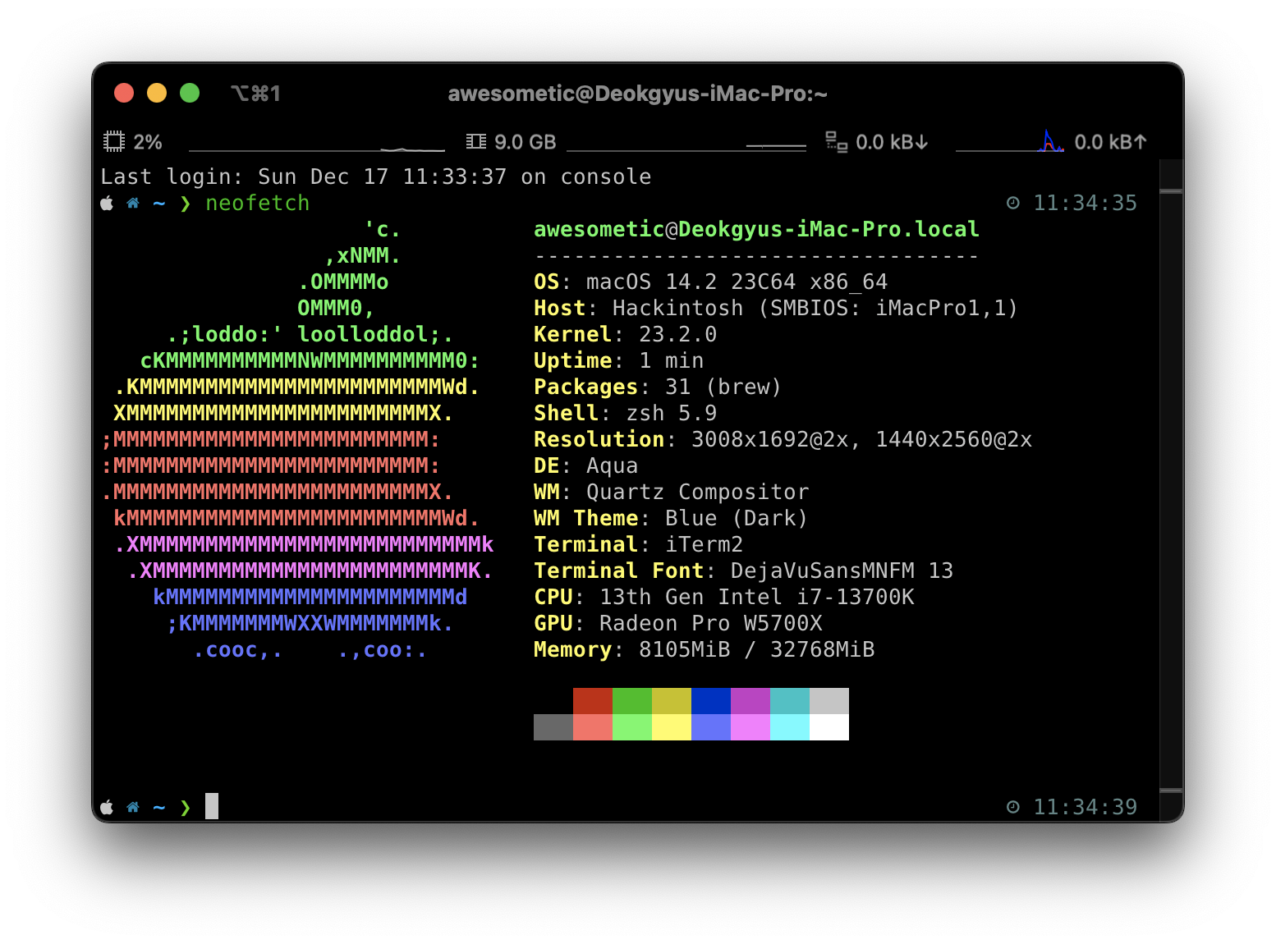The height and width of the screenshot is (944, 1276).
Task: Click the clock icon beside 11:34:35
Action: (1013, 203)
